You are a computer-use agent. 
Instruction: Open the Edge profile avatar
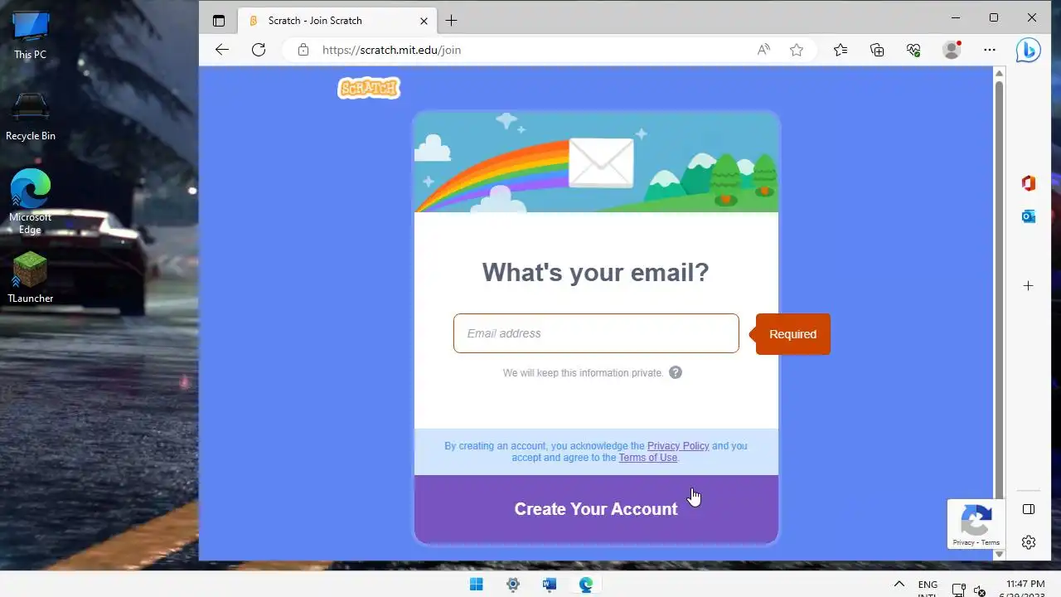pos(952,50)
